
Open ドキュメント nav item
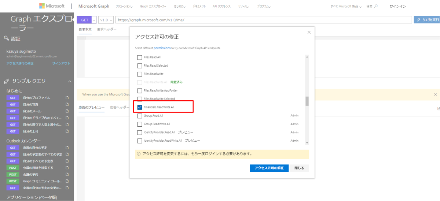199,7
